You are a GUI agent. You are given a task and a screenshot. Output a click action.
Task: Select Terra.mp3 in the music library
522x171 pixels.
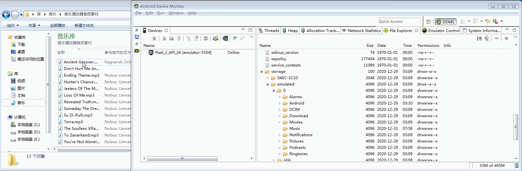[73, 122]
